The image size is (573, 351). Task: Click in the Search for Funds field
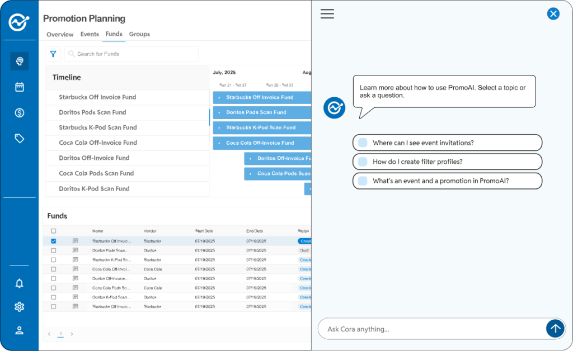[x=131, y=54]
